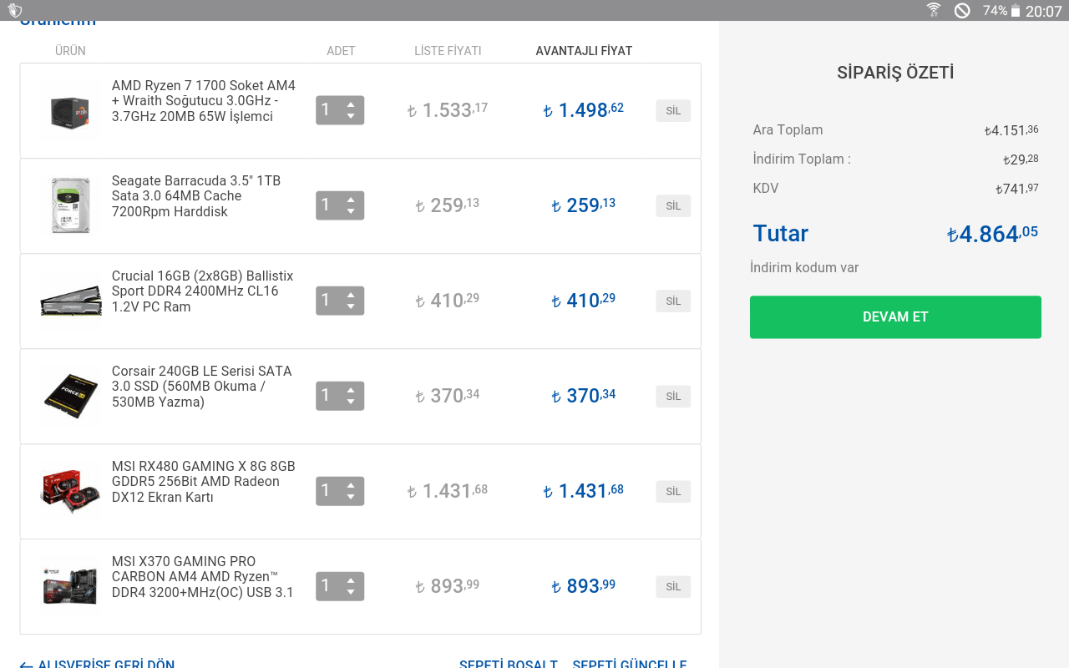Click the Sepeti Güncelle link
This screenshot has height=668, width=1069.
[x=630, y=662]
